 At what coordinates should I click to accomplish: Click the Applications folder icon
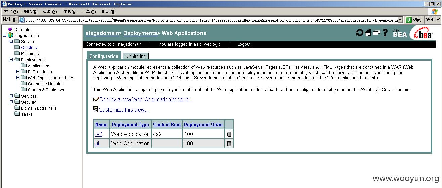[24, 66]
